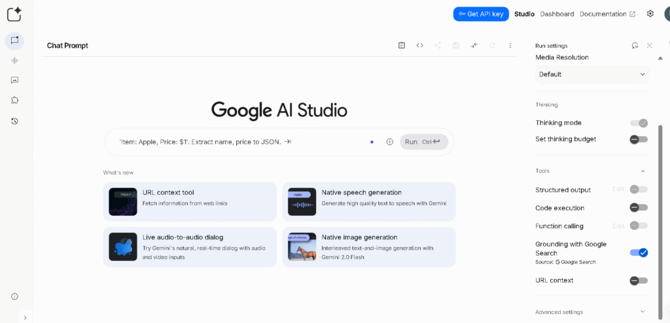The width and height of the screenshot is (670, 323).
Task: Expand the Advanced settings section
Action: click(592, 312)
